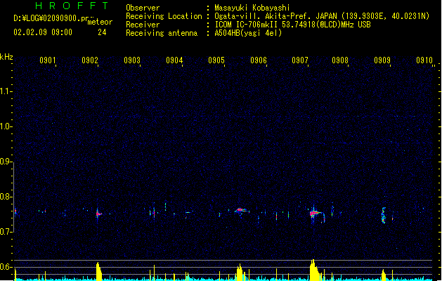Click the 0905 time marker
442x281 pixels.
[x=216, y=60]
